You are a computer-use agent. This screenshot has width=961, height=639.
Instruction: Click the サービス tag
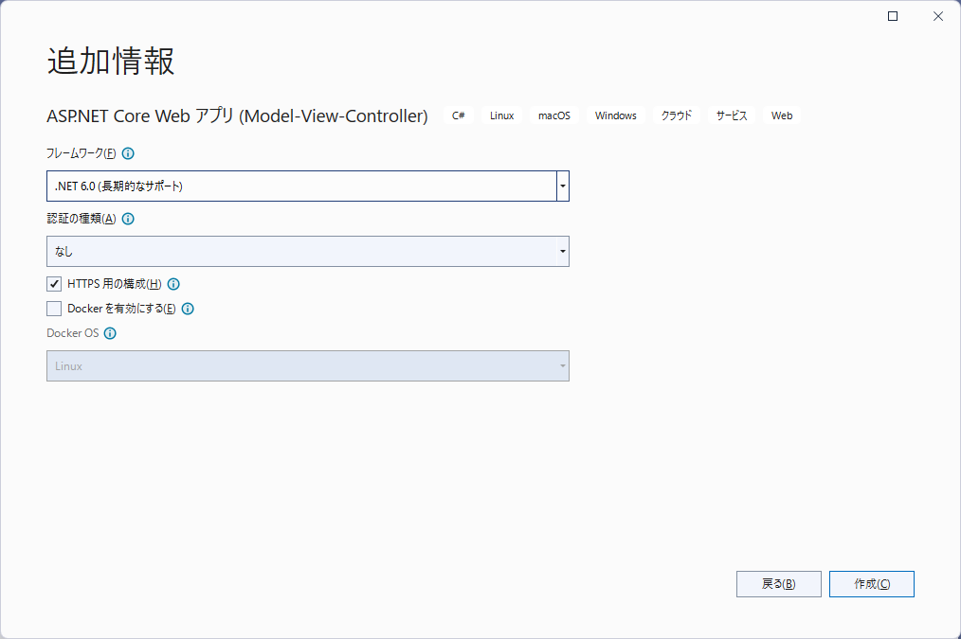732,115
